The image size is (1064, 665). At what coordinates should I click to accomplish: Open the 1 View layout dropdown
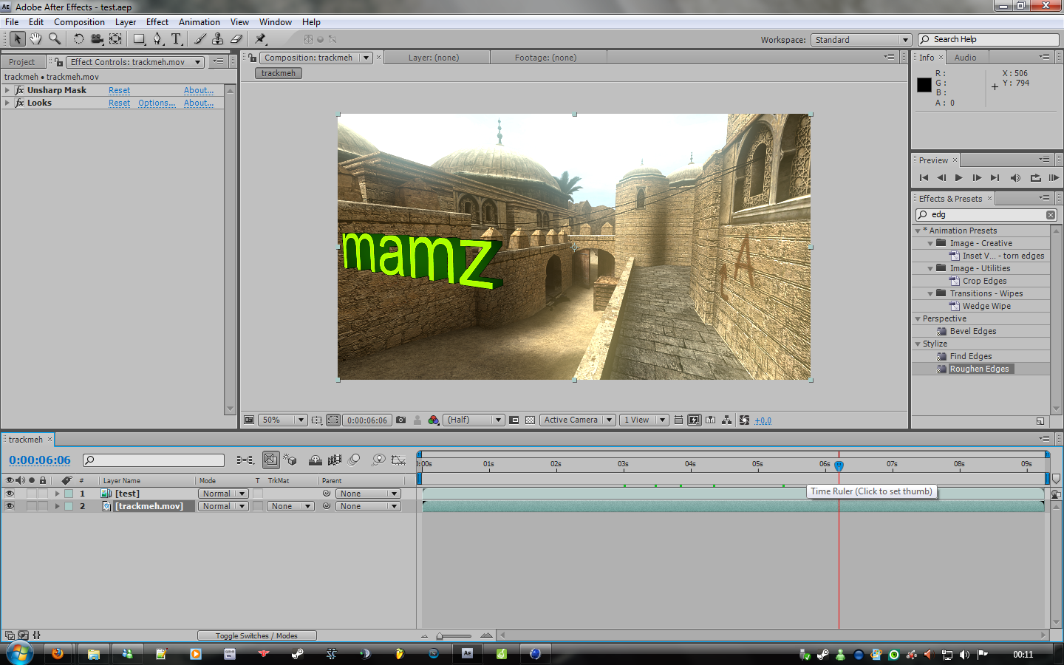[x=644, y=420]
